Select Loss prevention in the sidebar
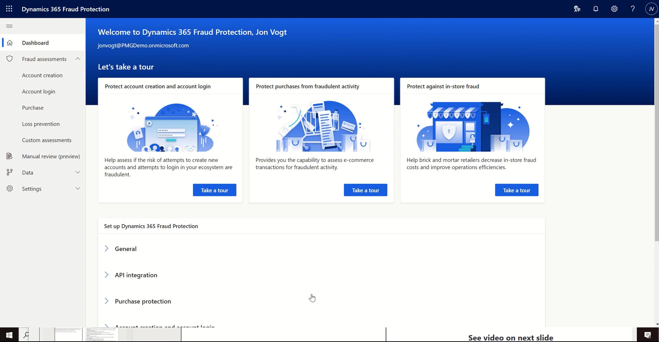 [41, 124]
